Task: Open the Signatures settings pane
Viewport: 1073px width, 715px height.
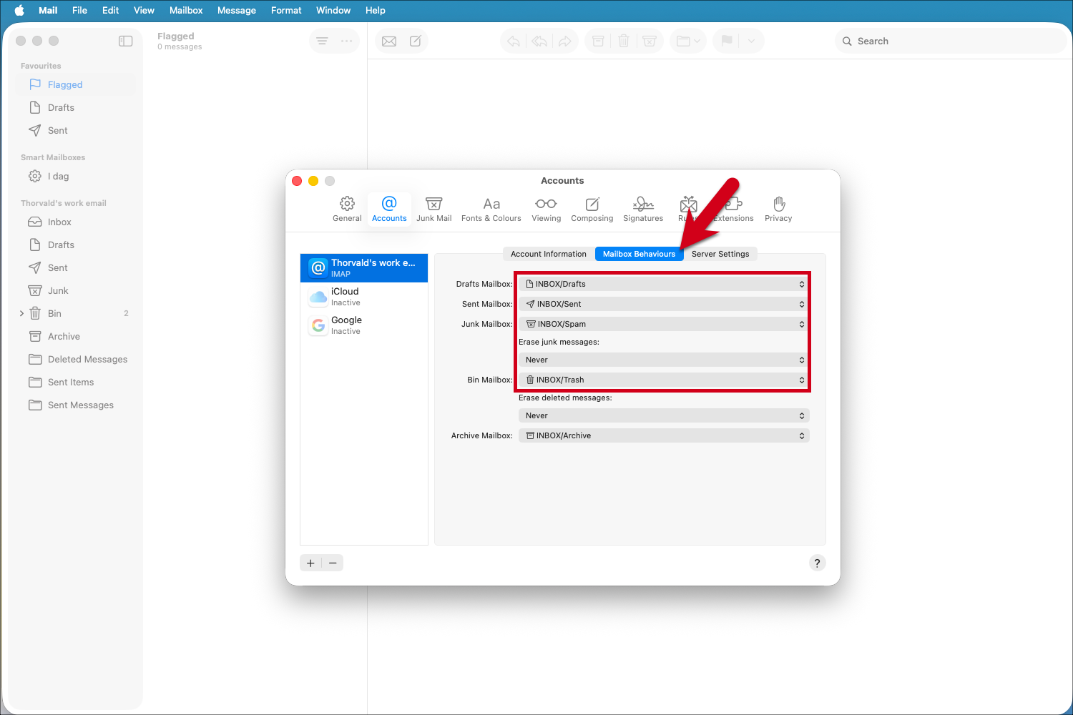Action: click(642, 209)
